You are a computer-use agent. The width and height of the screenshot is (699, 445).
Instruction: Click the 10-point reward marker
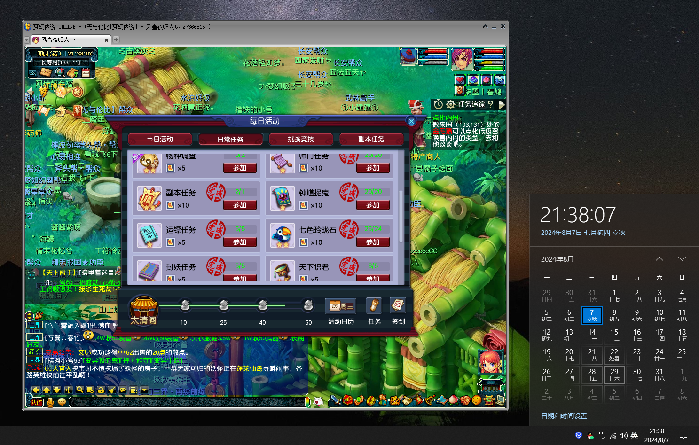coord(185,305)
